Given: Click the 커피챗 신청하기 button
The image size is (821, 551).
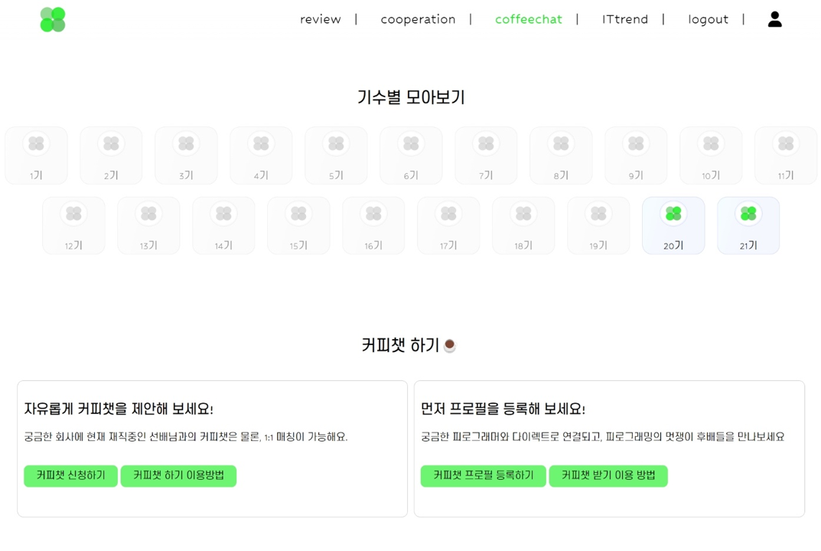Looking at the screenshot, I should [70, 476].
